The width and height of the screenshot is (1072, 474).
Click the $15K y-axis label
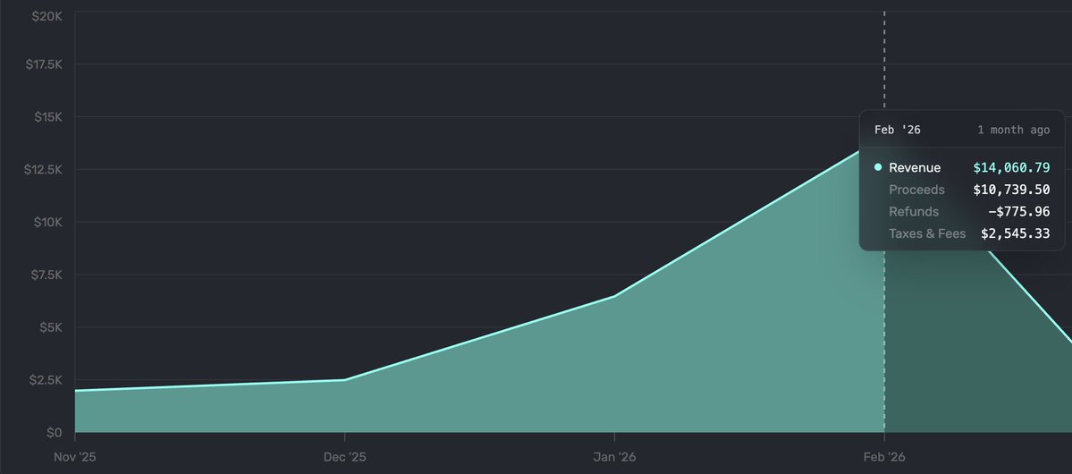point(48,116)
